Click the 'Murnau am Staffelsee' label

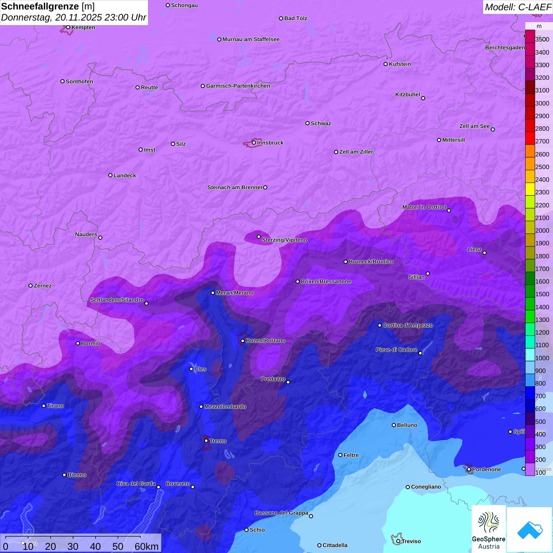point(251,39)
